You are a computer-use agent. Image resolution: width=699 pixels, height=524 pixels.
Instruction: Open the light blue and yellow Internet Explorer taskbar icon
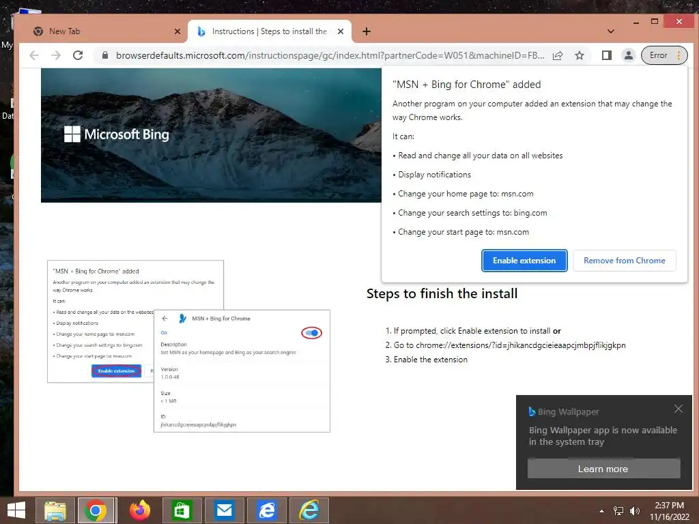point(309,510)
